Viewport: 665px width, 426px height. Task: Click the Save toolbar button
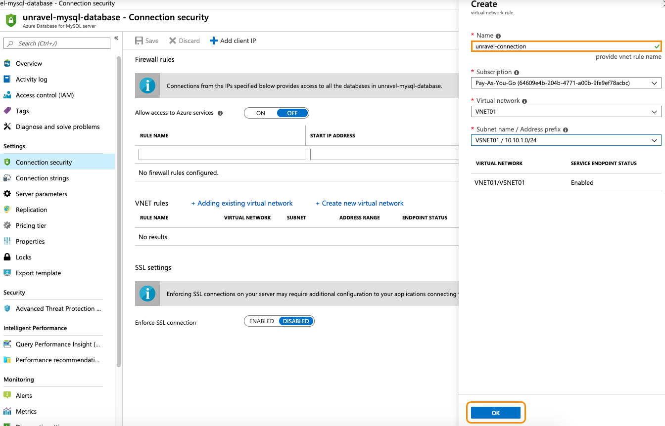pos(147,41)
